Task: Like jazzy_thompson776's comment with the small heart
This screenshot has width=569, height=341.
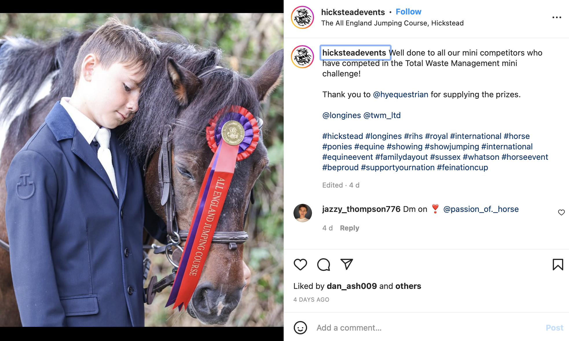Action: 561,212
